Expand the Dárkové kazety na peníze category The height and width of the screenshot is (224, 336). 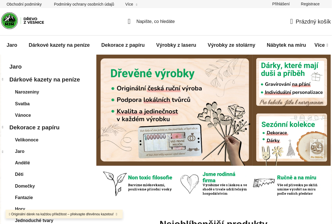3,79
